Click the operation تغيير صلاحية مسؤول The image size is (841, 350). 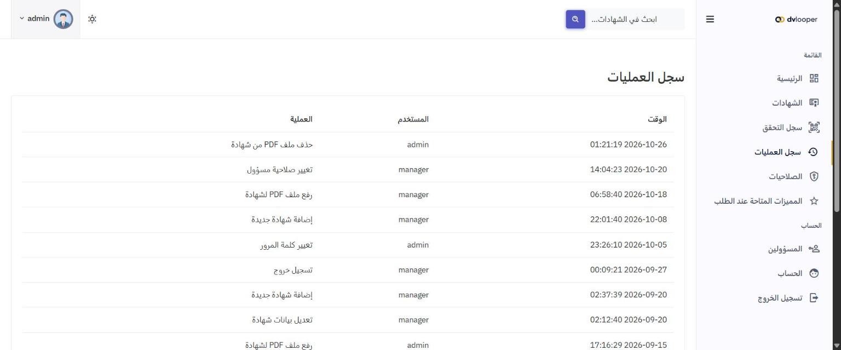coord(280,170)
